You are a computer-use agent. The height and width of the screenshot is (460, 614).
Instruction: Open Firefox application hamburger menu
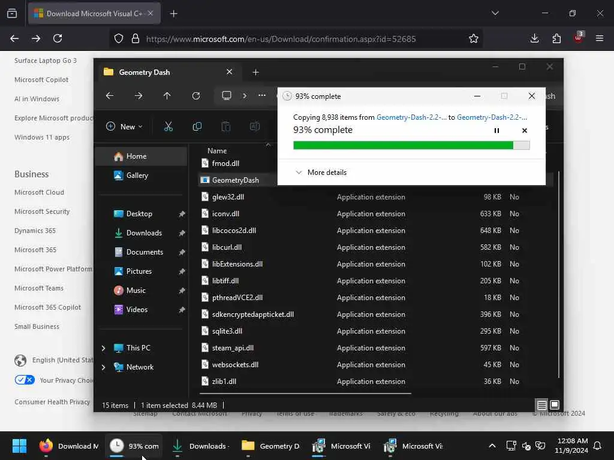pyautogui.click(x=599, y=38)
